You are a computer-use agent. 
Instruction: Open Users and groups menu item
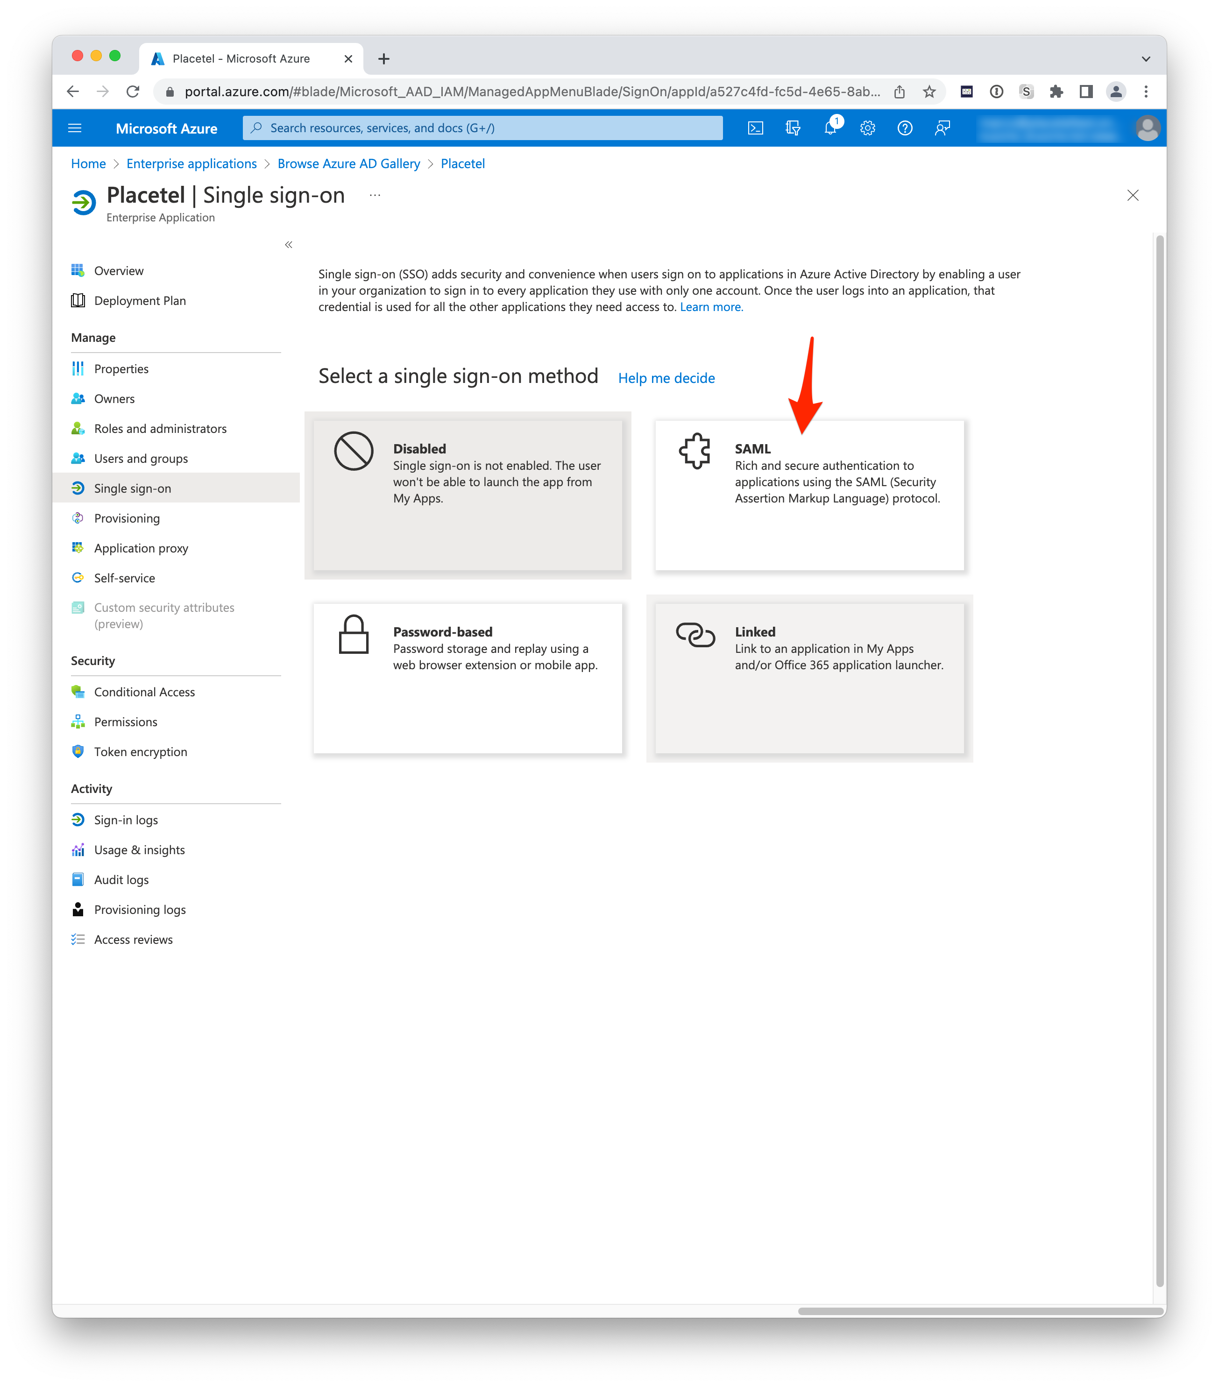(141, 459)
